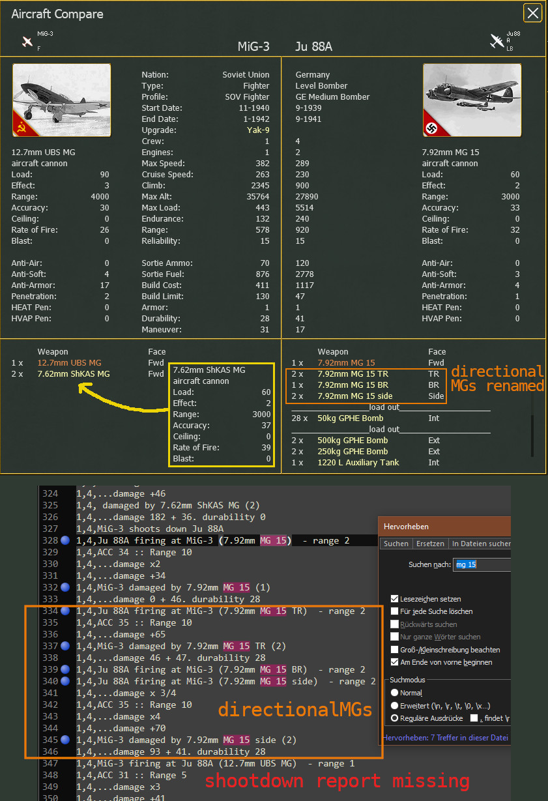
Task: Open the MiG-3 aircraft photo thumbnail
Action: coord(61,100)
